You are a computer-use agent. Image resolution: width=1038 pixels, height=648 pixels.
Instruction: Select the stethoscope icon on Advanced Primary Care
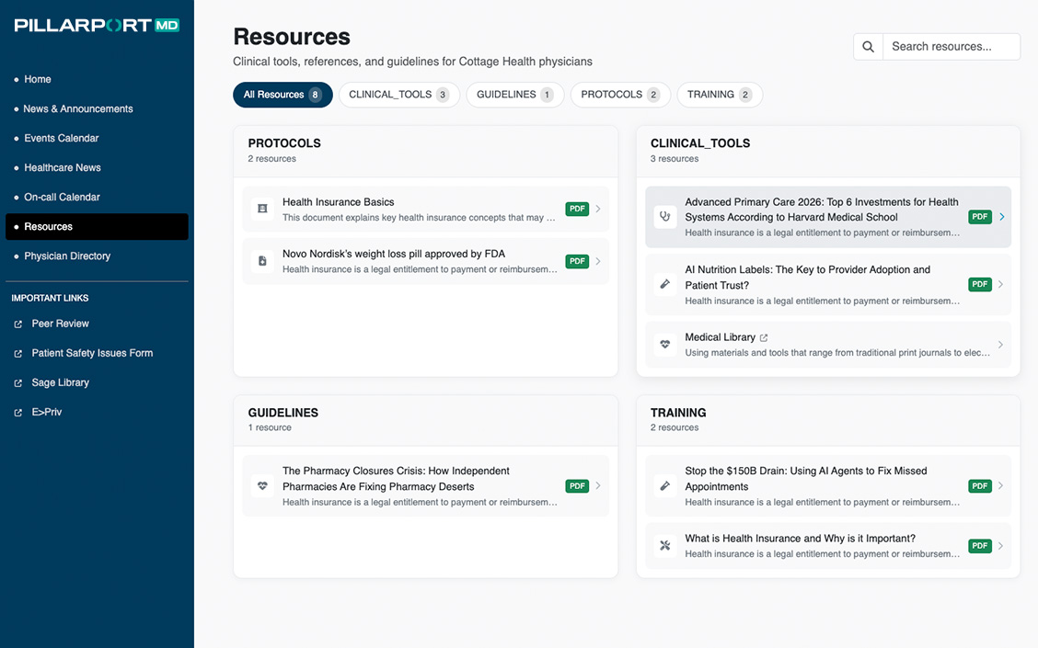pos(664,217)
